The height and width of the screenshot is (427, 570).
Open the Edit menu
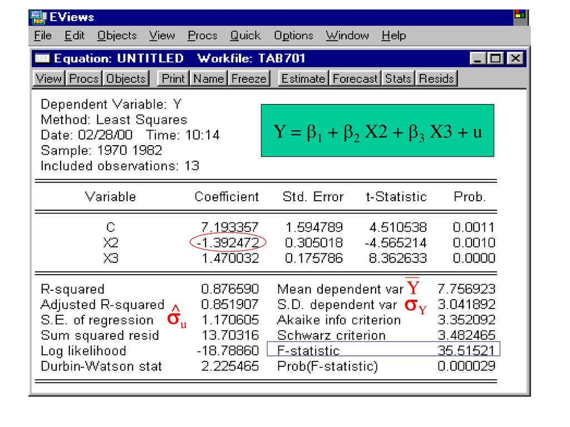[74, 36]
